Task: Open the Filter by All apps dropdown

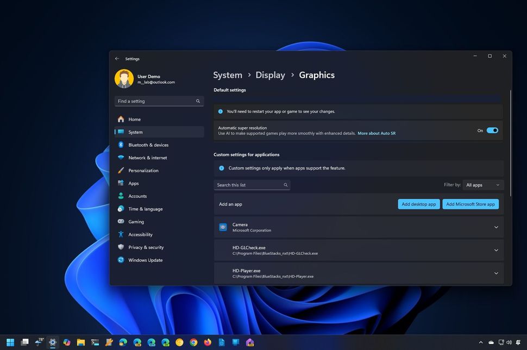Action: (482, 185)
